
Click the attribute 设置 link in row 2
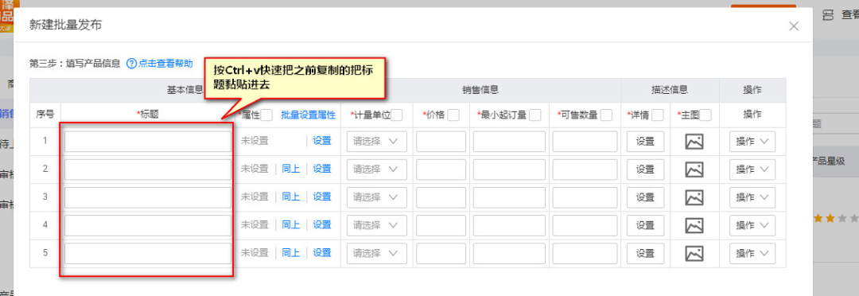pyautogui.click(x=322, y=169)
